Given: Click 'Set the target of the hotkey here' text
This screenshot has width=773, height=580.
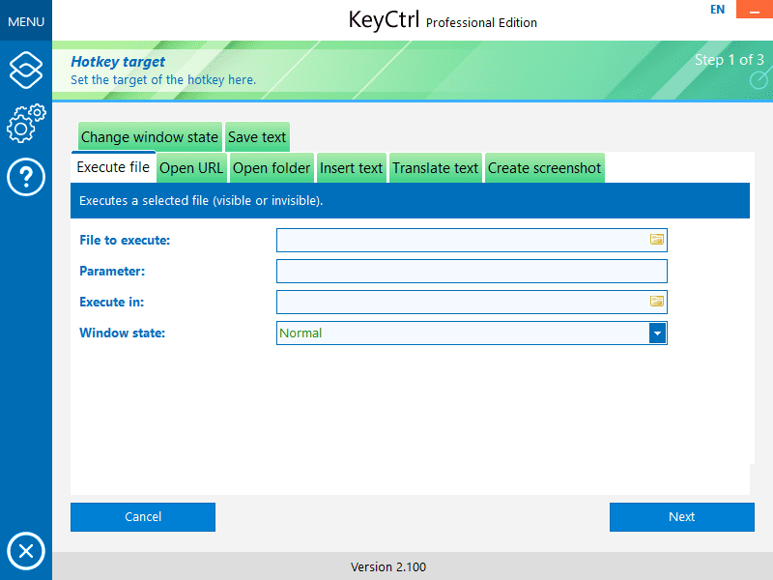Looking at the screenshot, I should click(x=163, y=80).
